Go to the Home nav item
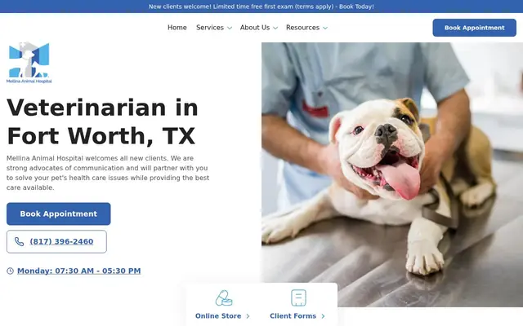This screenshot has width=523, height=326. pyautogui.click(x=177, y=28)
